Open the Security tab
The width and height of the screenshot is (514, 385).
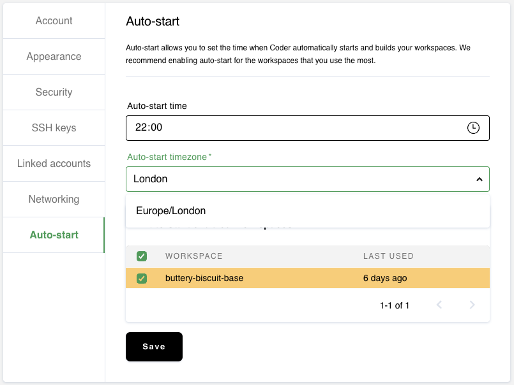click(x=54, y=92)
